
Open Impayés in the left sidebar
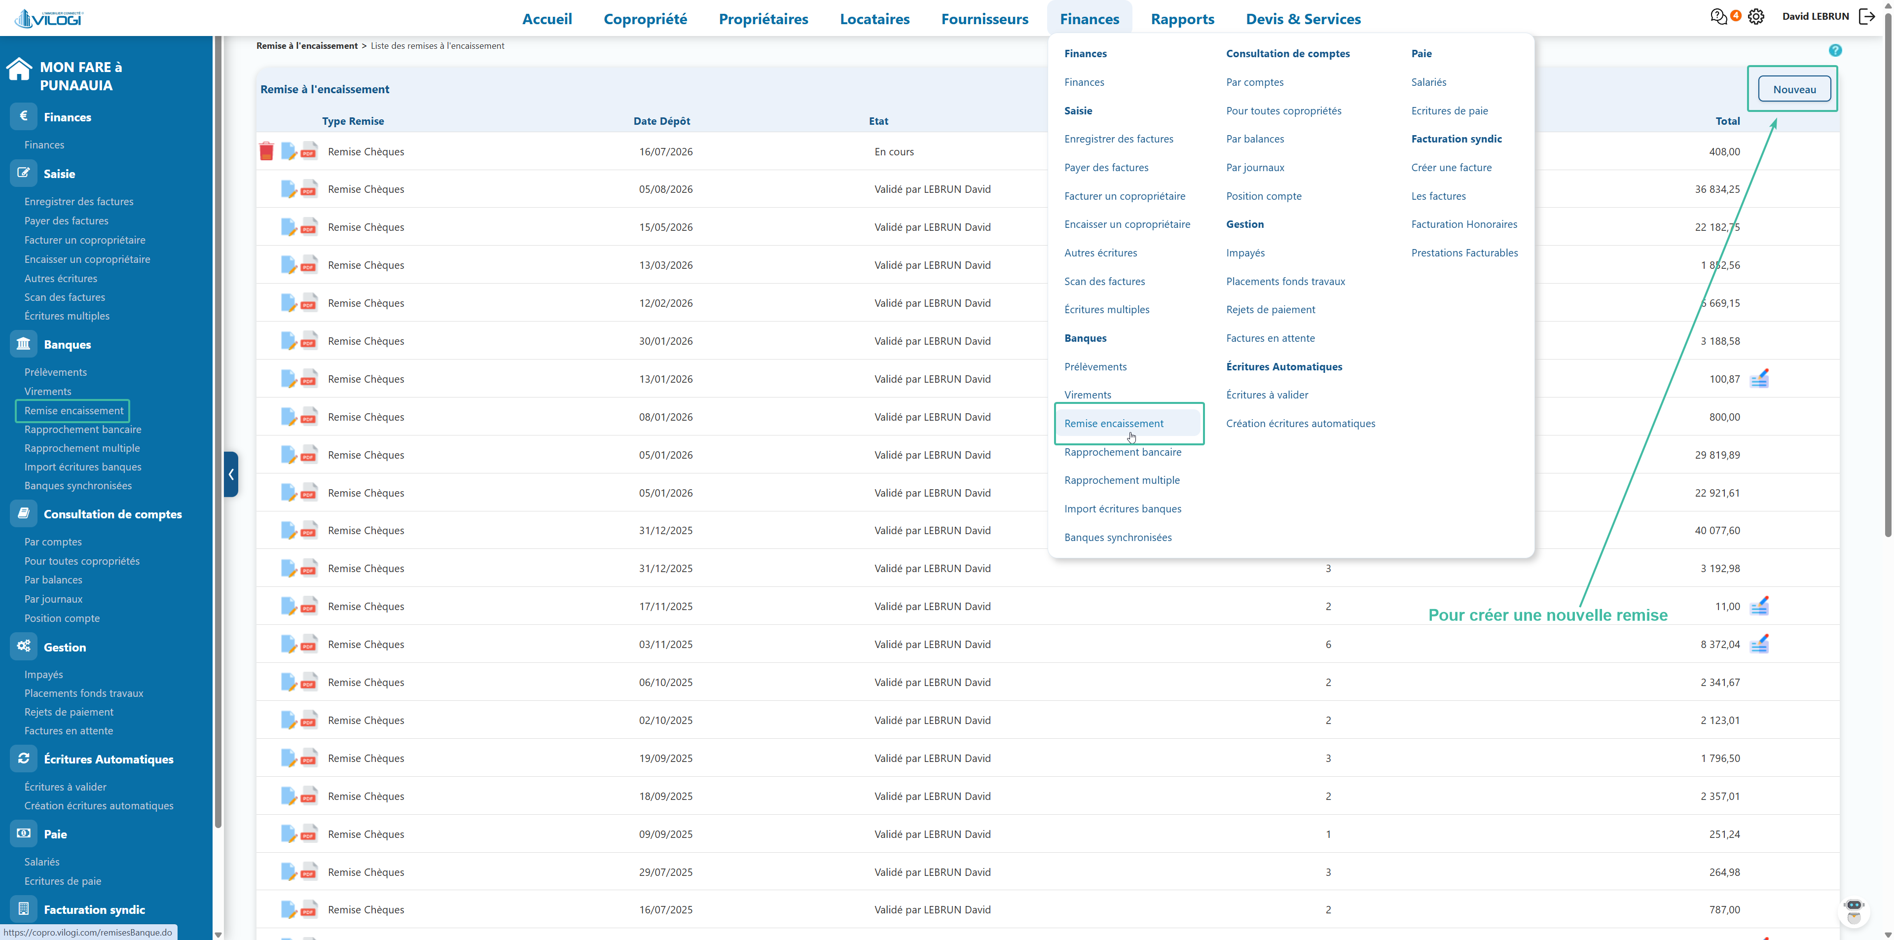coord(43,675)
